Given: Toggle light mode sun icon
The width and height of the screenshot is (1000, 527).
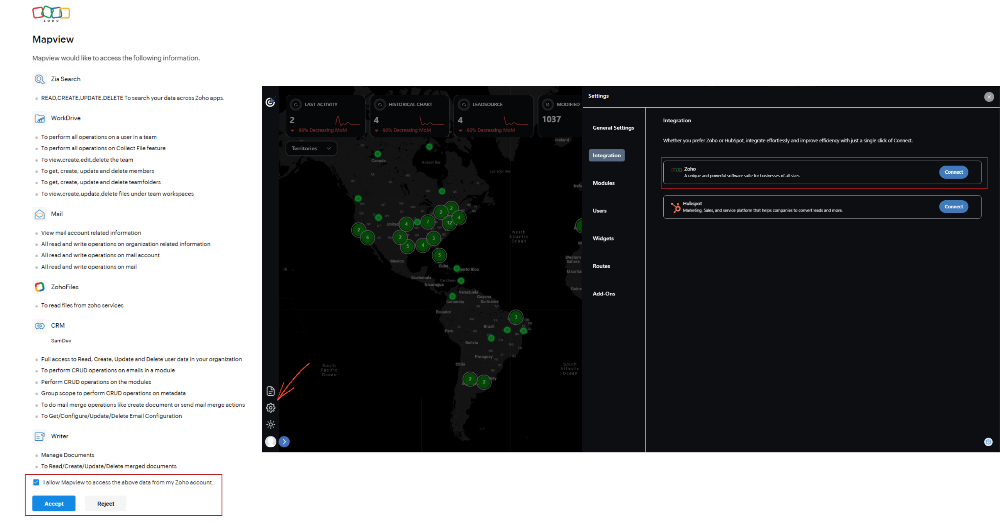Looking at the screenshot, I should [x=271, y=424].
